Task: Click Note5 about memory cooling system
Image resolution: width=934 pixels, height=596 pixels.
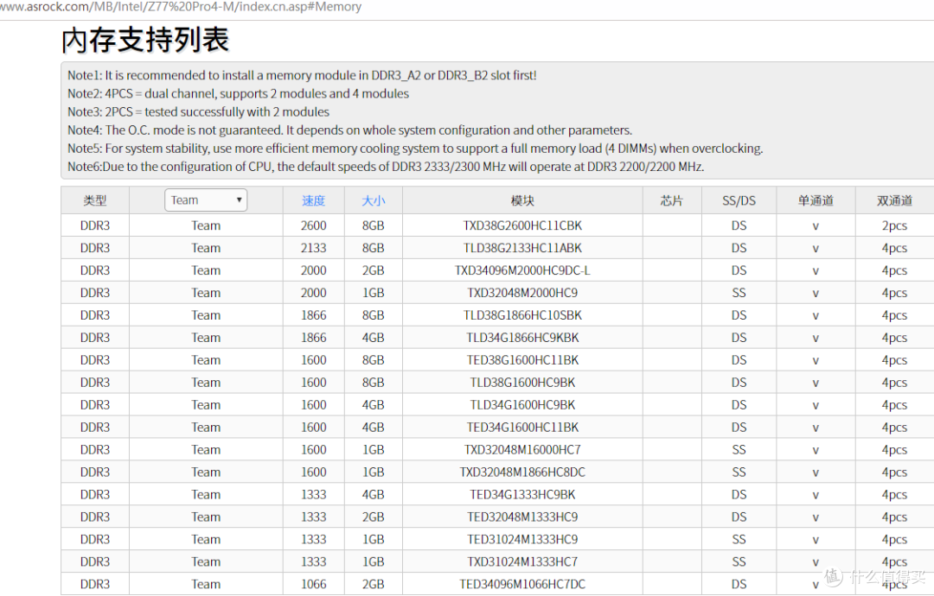Action: (415, 148)
